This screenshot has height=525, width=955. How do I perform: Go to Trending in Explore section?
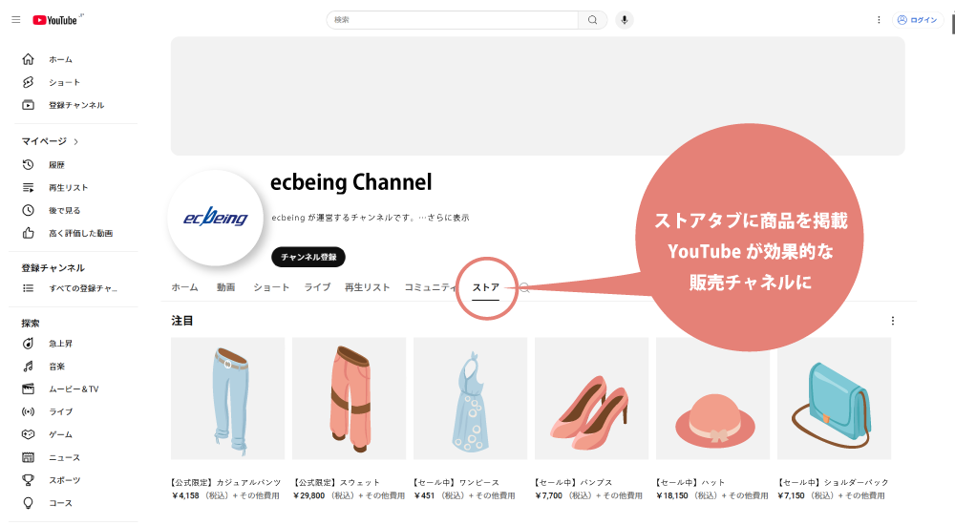(61, 344)
